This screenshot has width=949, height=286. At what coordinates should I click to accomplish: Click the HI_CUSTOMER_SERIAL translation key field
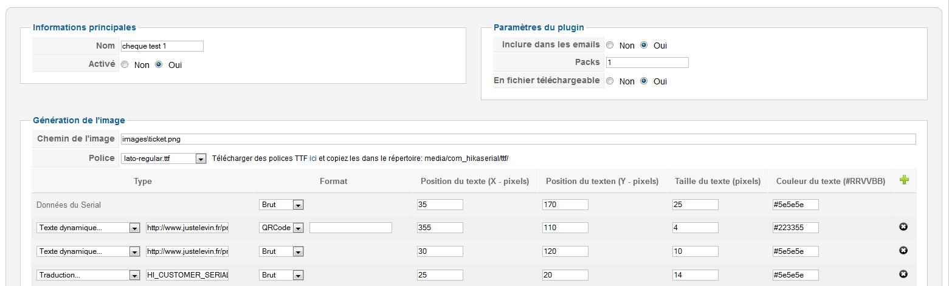pos(187,275)
